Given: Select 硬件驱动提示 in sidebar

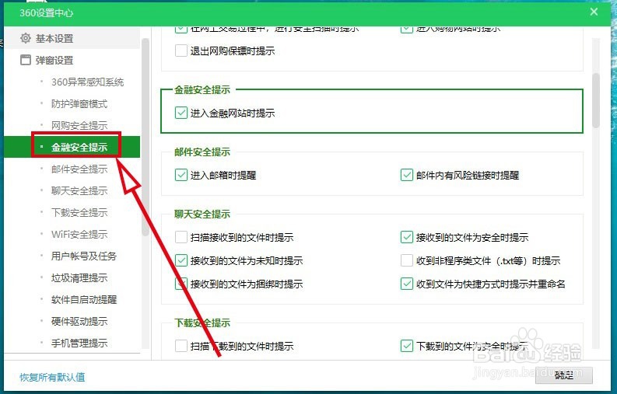Looking at the screenshot, I should (x=79, y=321).
